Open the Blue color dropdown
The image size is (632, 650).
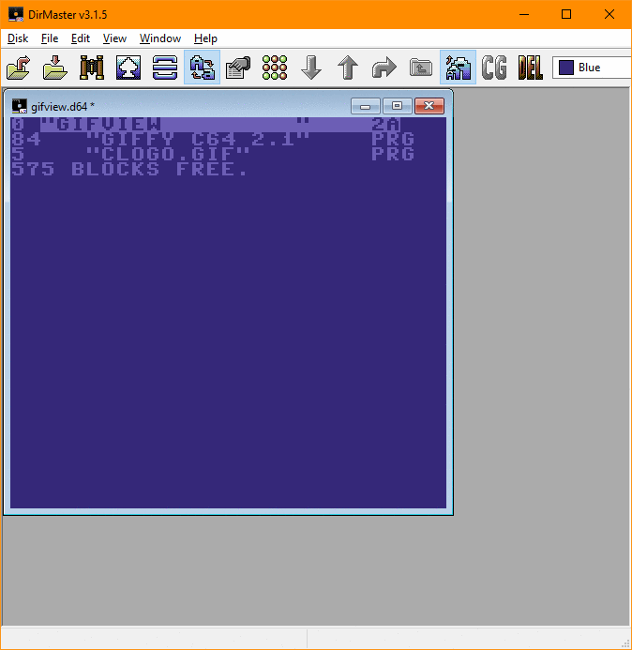[593, 68]
